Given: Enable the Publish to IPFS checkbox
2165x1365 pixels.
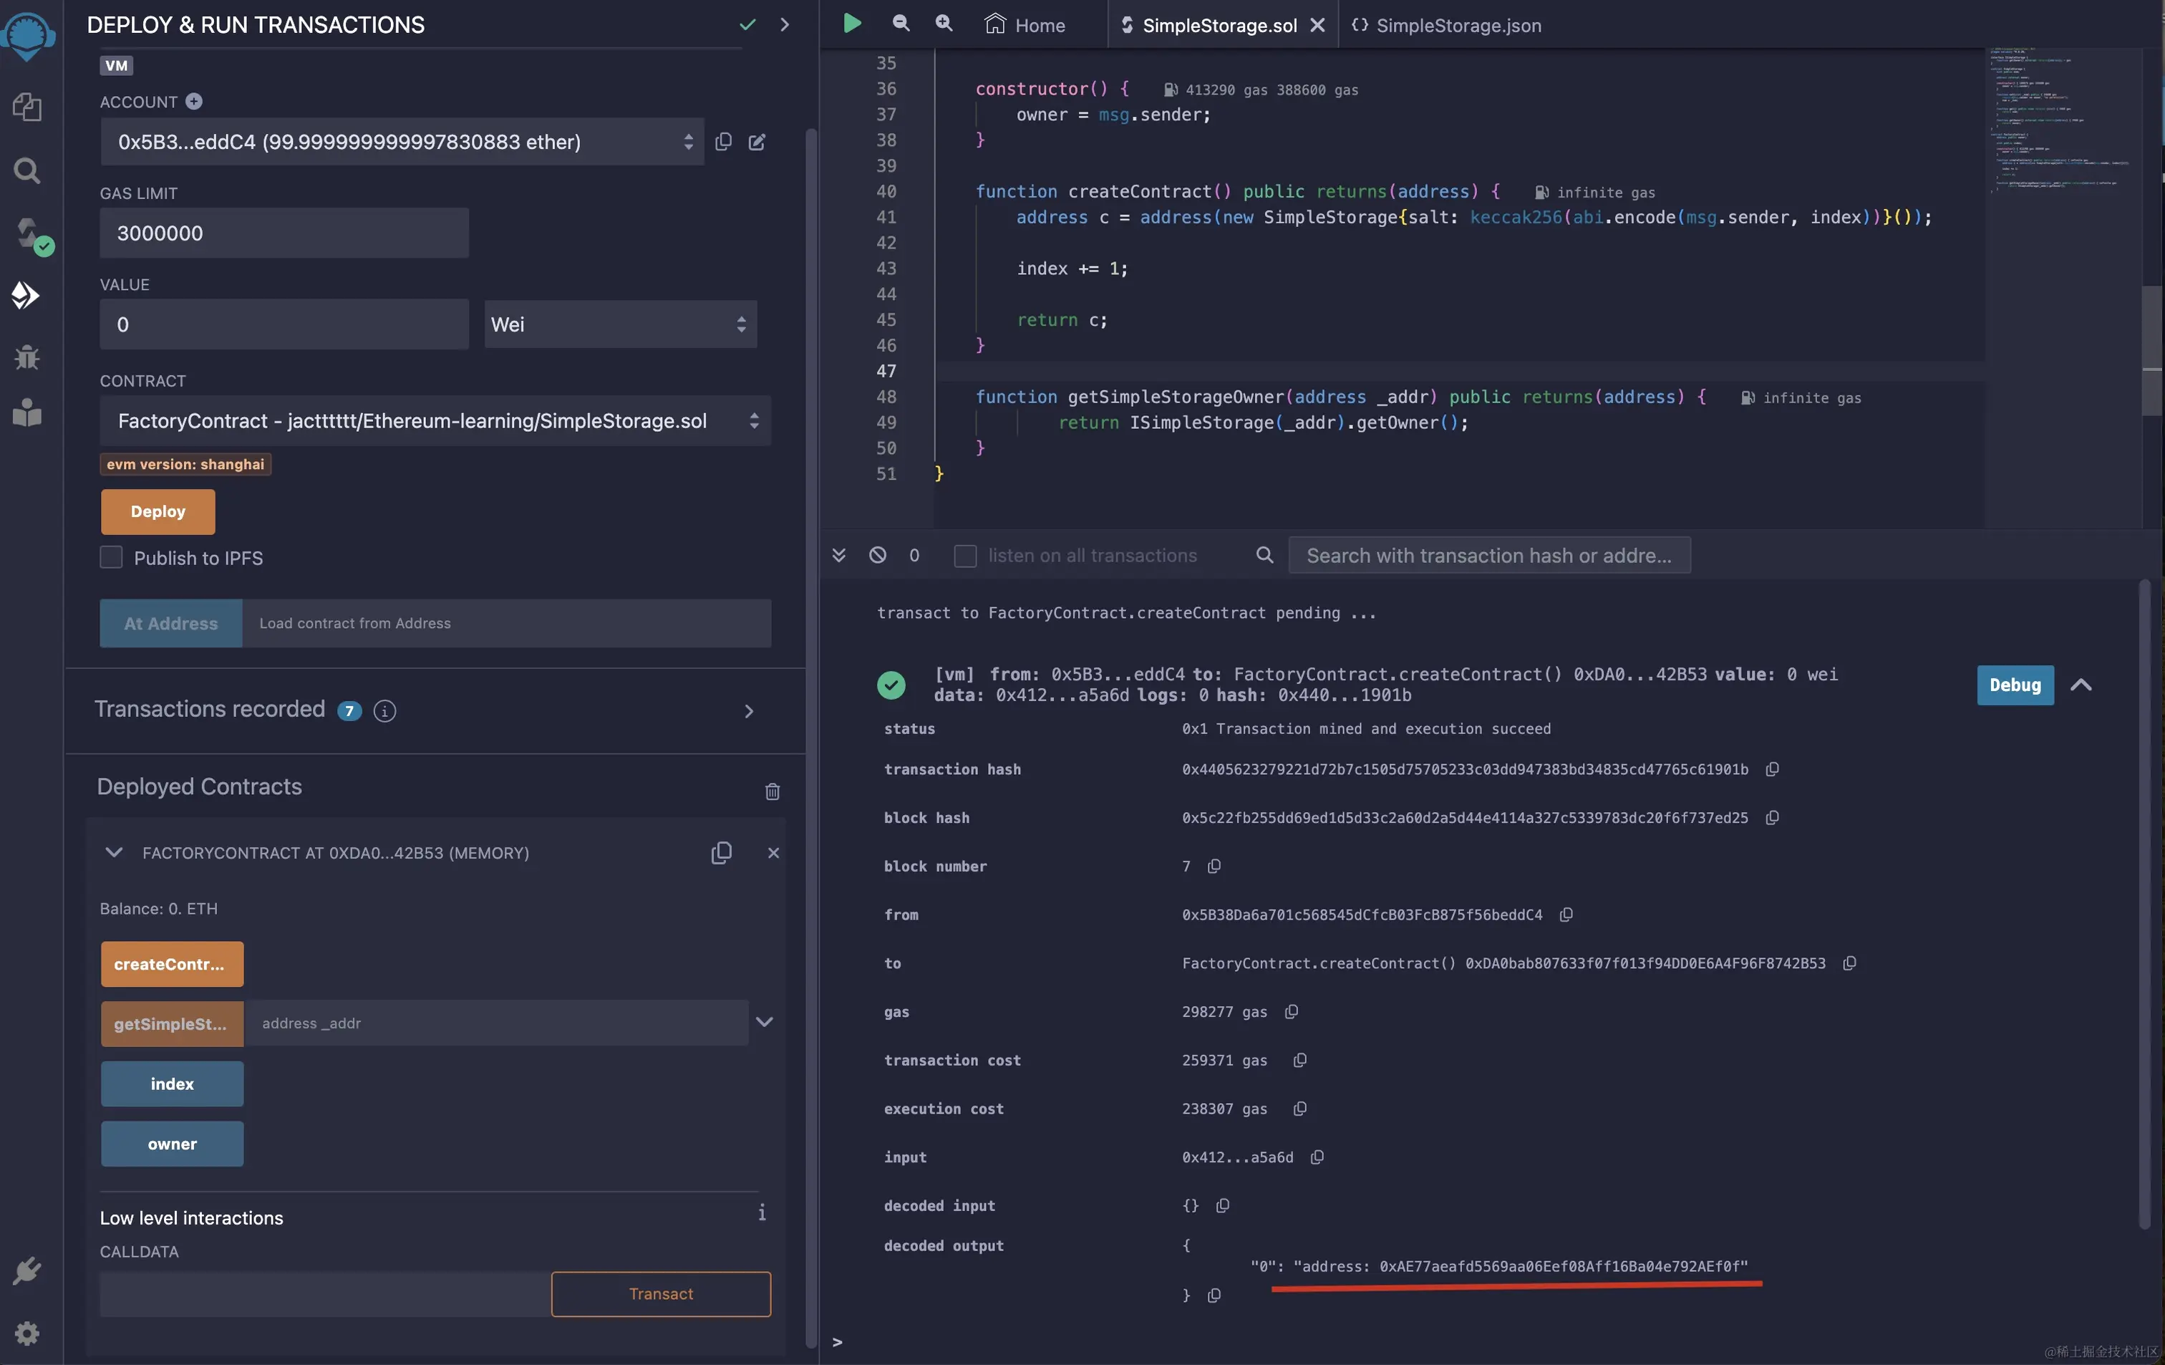Looking at the screenshot, I should coord(110,557).
